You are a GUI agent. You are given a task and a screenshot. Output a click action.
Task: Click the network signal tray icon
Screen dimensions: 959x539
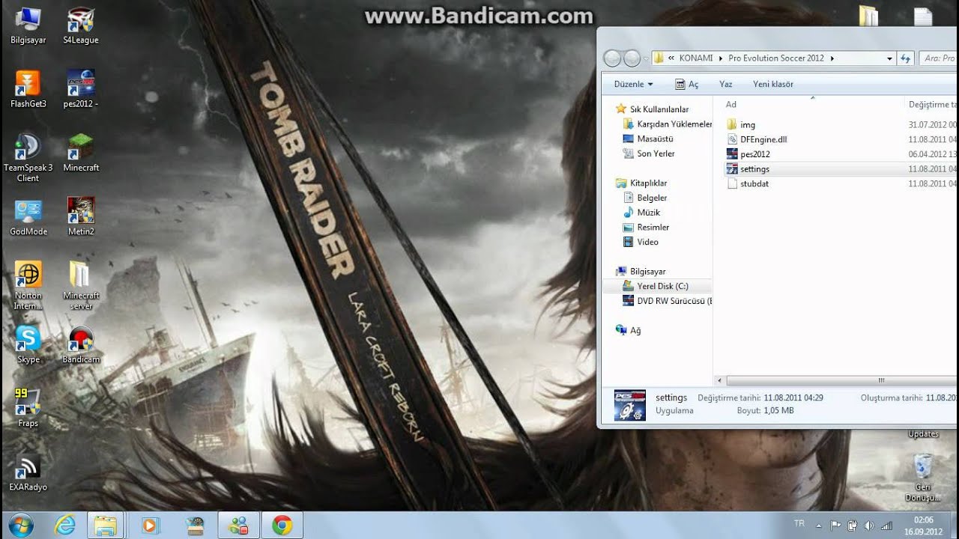coord(886,526)
